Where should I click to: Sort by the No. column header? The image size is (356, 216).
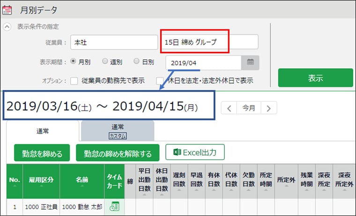point(15,181)
